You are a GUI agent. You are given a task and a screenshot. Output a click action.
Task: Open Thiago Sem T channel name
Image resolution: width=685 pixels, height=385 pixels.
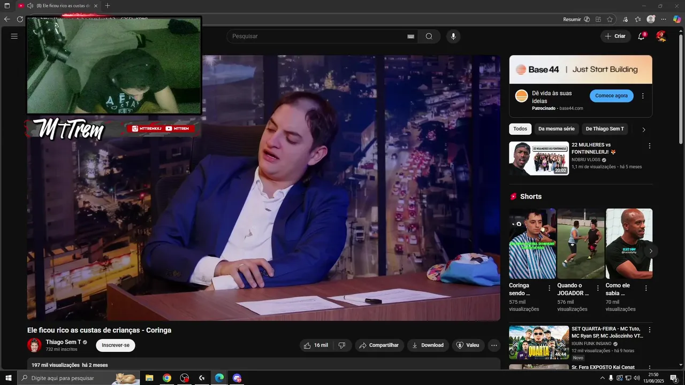[63, 342]
